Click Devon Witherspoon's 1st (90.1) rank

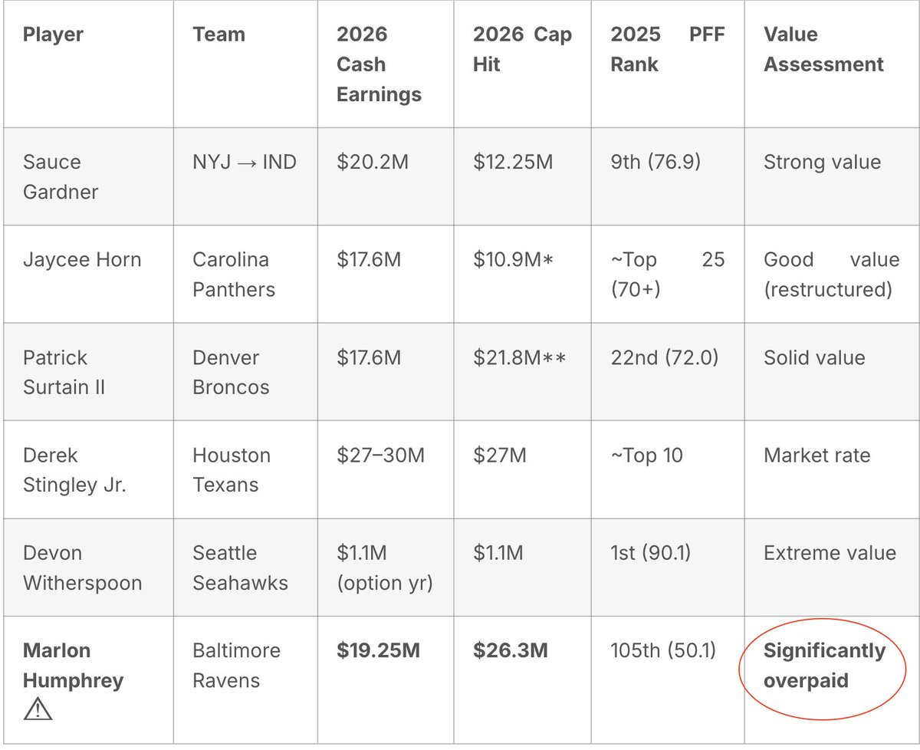pyautogui.click(x=650, y=553)
